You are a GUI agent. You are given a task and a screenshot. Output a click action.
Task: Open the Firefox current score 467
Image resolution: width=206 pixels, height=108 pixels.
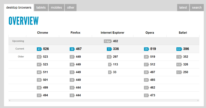pos(79,49)
